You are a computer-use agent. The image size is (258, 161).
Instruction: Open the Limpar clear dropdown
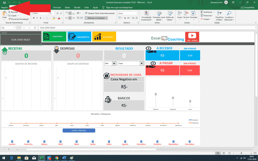(206, 19)
